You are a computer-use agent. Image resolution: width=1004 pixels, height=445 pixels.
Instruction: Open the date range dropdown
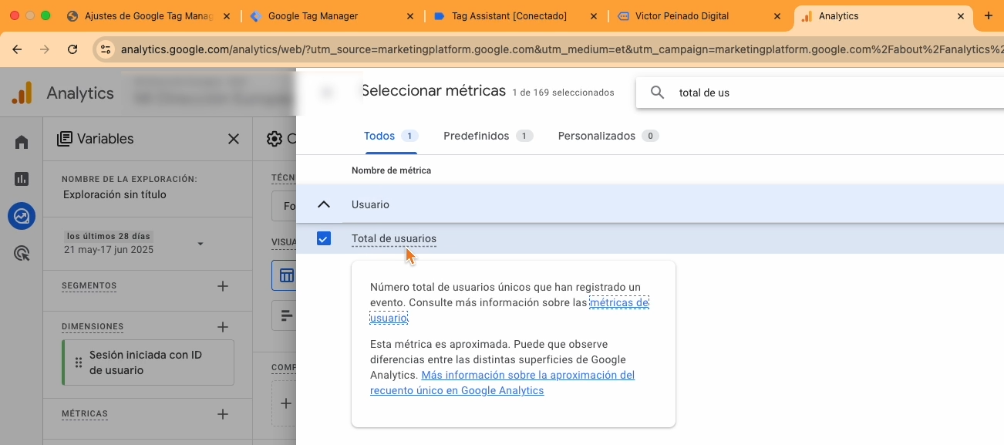click(x=200, y=244)
